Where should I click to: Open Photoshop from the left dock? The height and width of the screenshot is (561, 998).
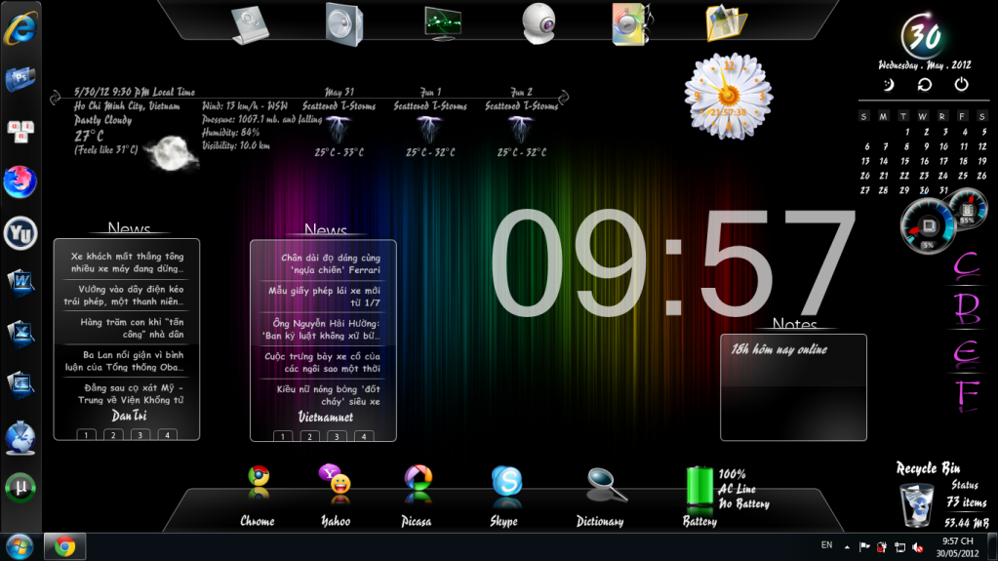(20, 78)
